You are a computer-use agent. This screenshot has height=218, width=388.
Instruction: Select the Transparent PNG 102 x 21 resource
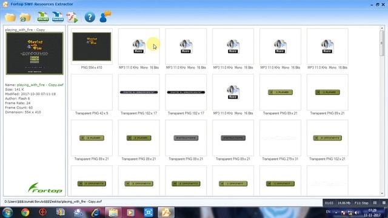pyautogui.click(x=327, y=138)
